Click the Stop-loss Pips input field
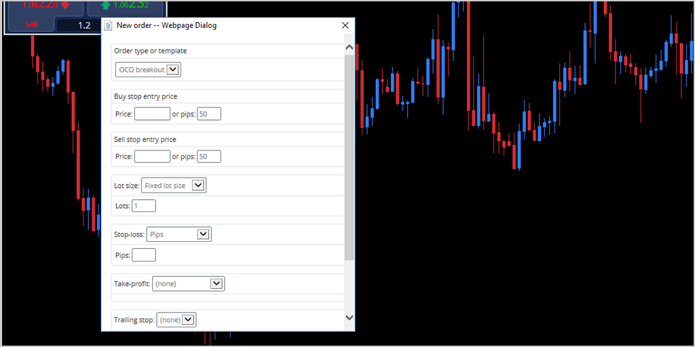 coord(144,255)
